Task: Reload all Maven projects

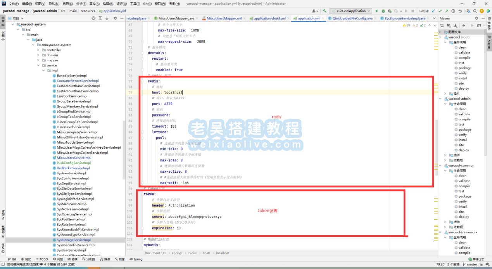Action: (442, 25)
